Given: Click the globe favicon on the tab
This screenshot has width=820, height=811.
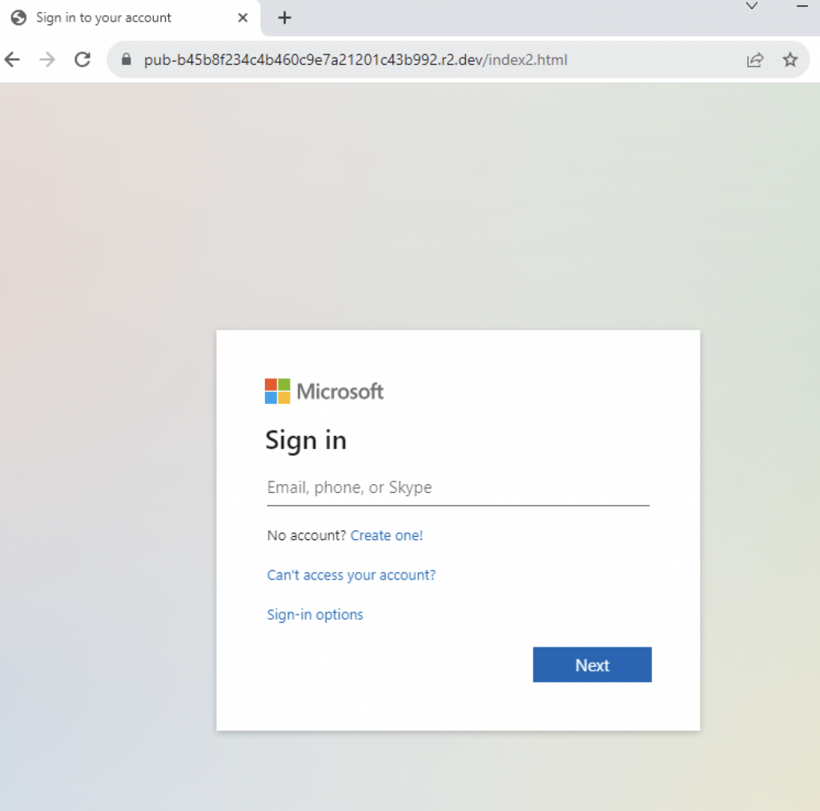Looking at the screenshot, I should (x=19, y=18).
